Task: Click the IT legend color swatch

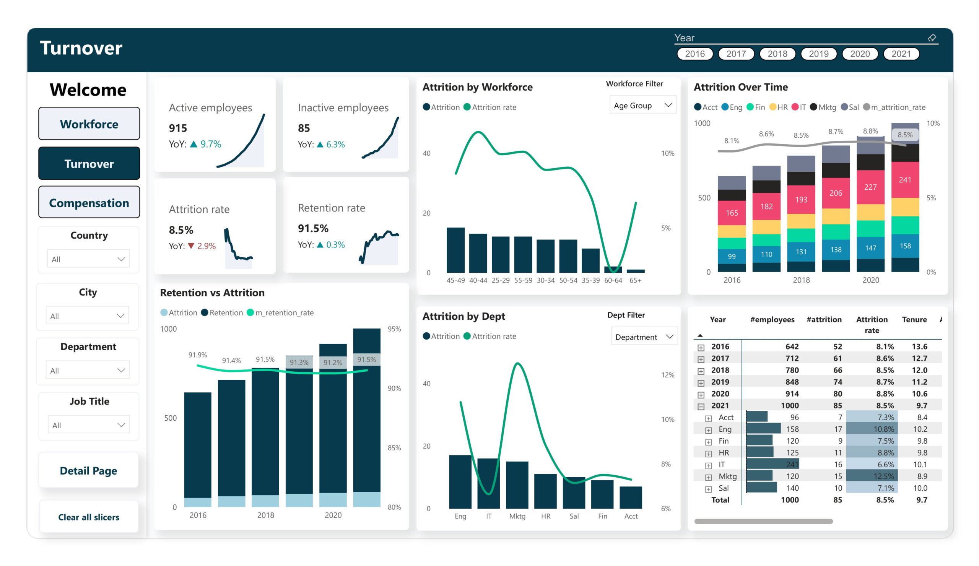Action: [x=795, y=107]
